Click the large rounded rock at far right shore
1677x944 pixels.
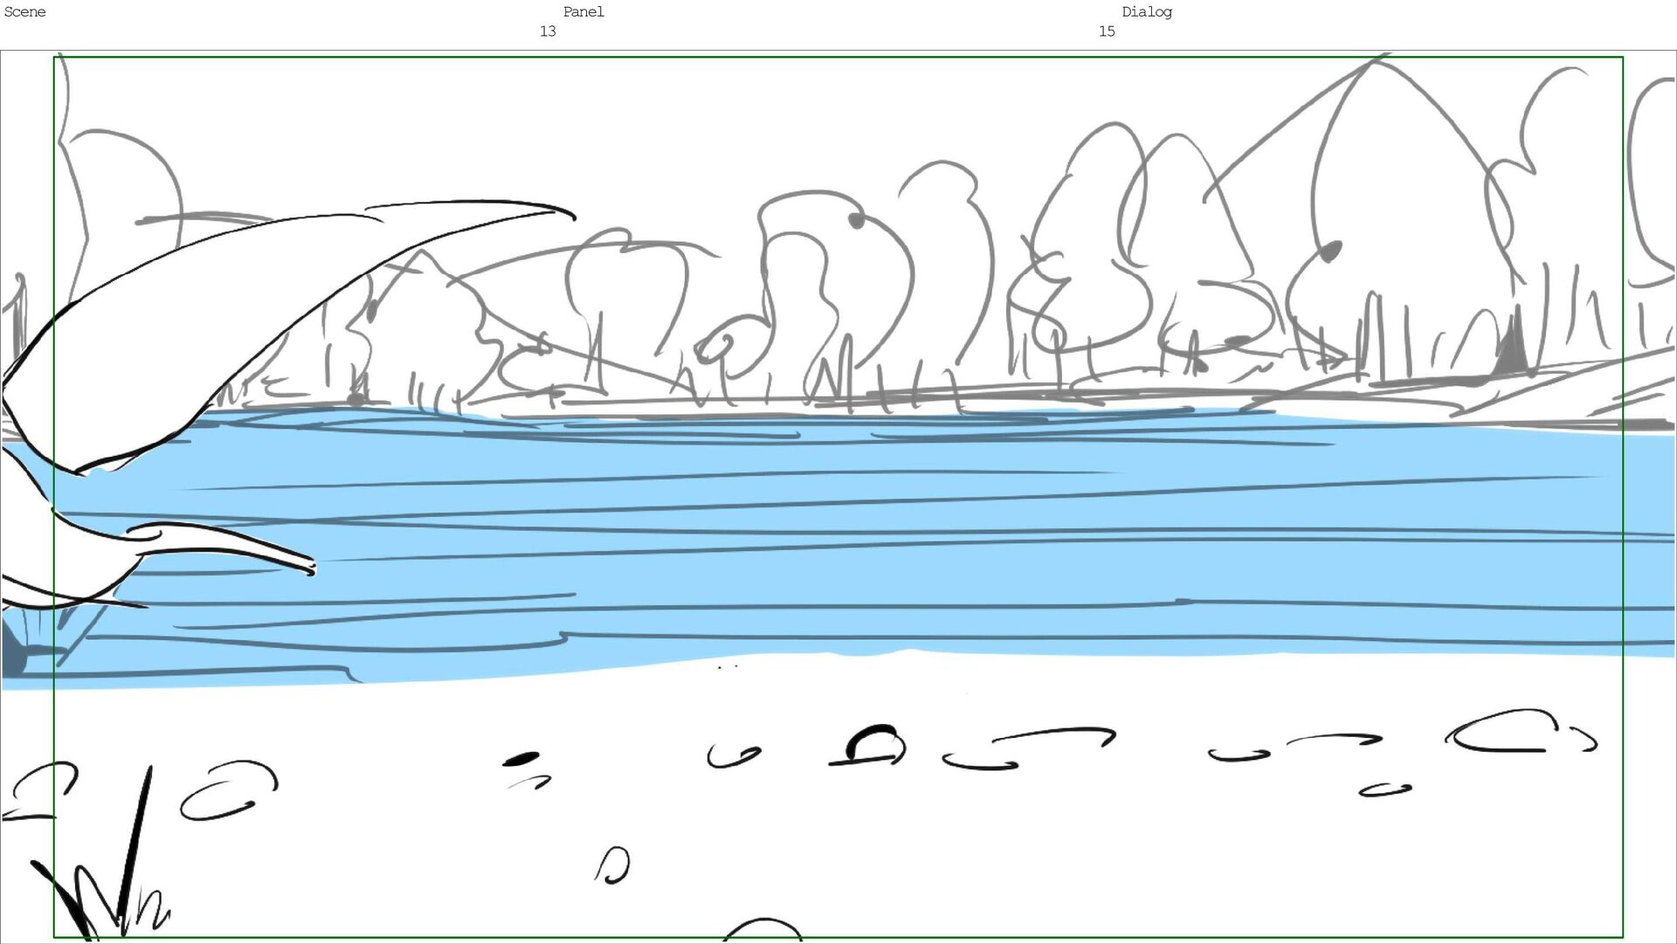pos(1502,732)
